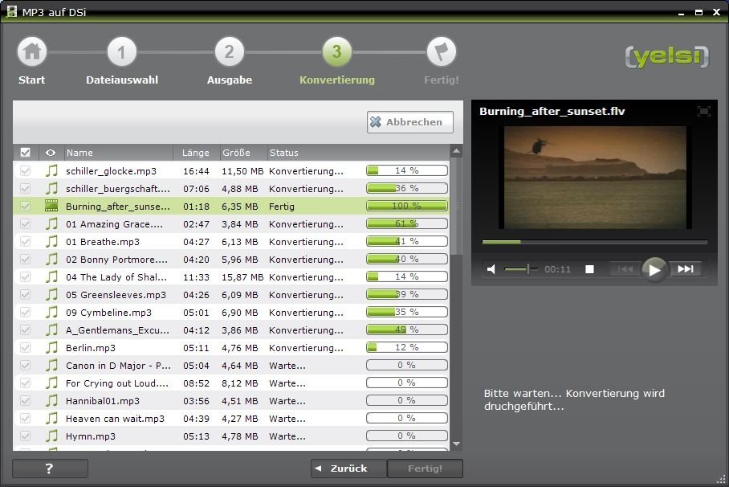Image resolution: width=729 pixels, height=487 pixels.
Task: Mute the preview player speaker icon
Action: [491, 270]
